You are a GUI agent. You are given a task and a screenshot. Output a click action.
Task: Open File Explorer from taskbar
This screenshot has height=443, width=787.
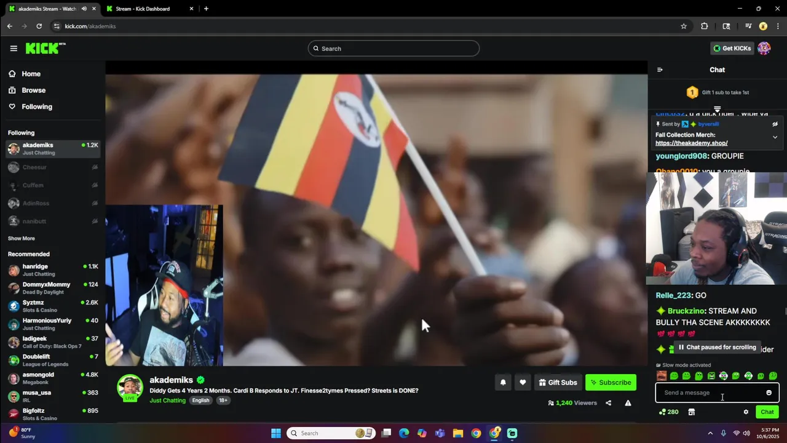(x=458, y=433)
